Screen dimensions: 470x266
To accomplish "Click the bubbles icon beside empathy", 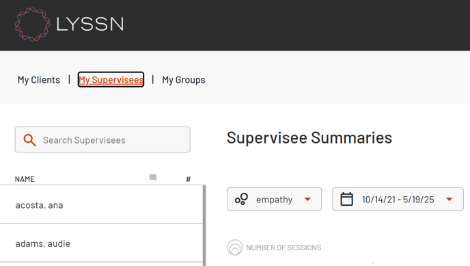I will pos(241,199).
